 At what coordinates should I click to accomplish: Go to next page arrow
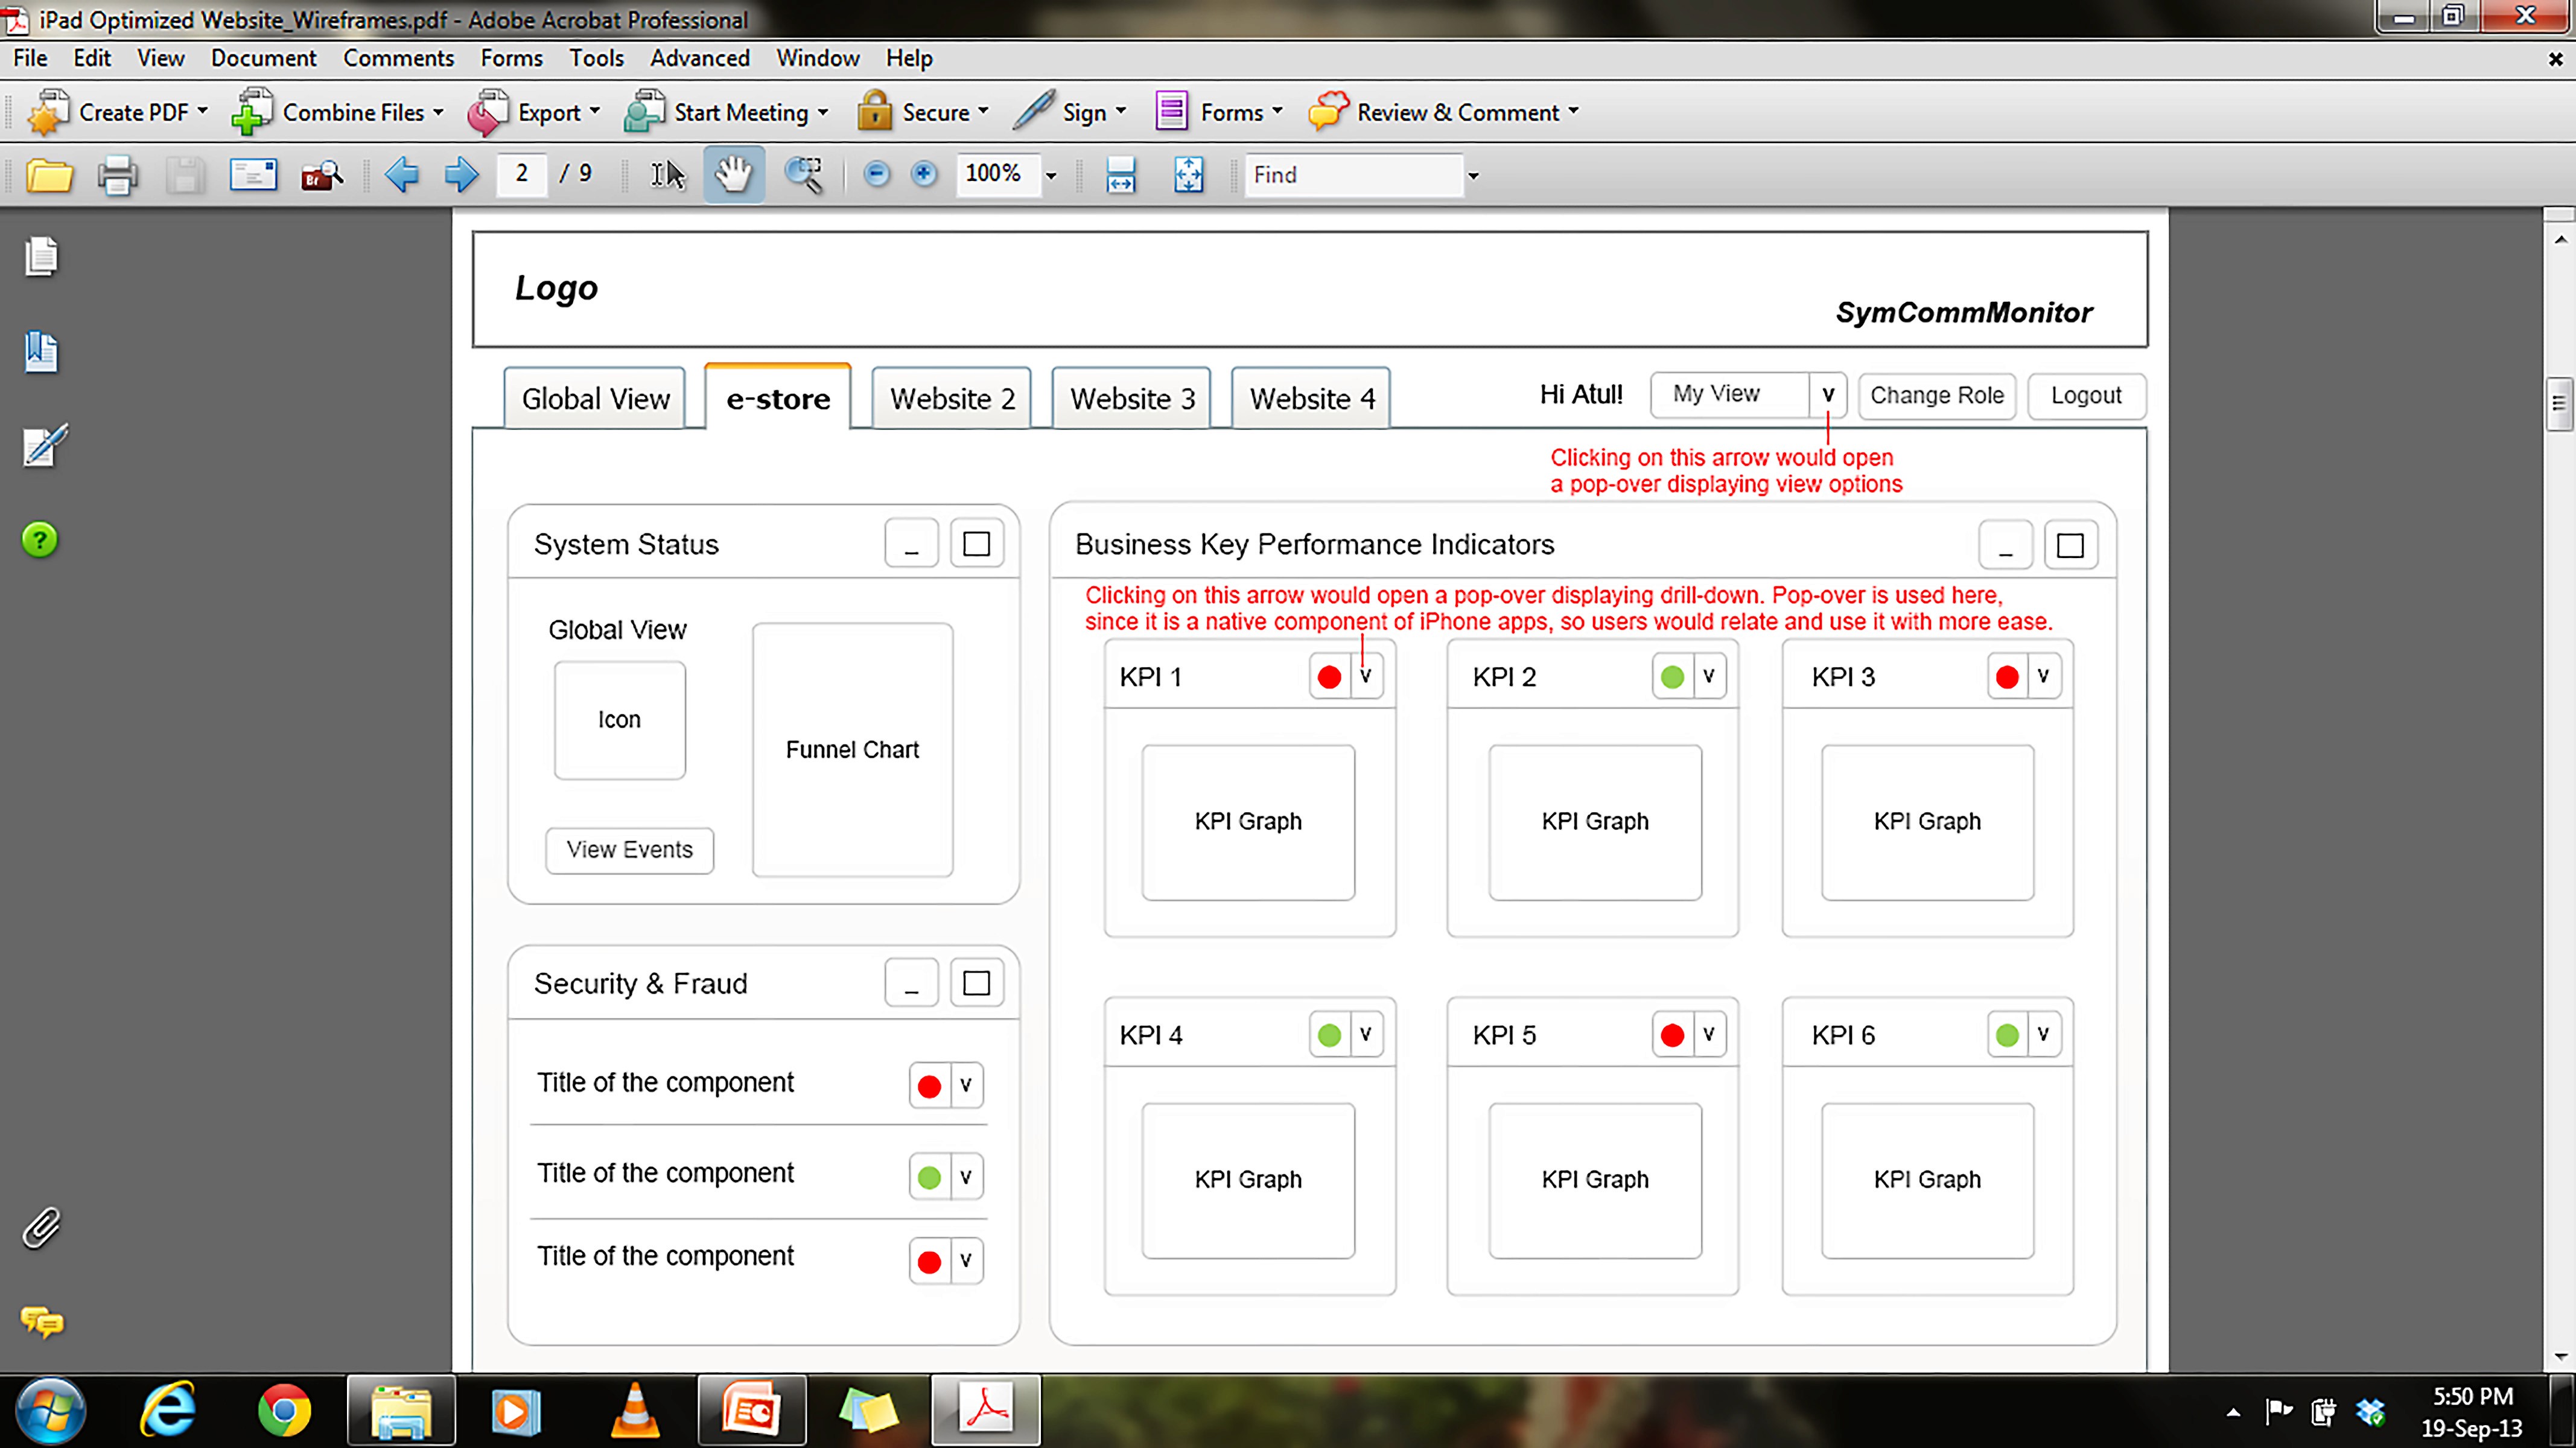pyautogui.click(x=461, y=175)
